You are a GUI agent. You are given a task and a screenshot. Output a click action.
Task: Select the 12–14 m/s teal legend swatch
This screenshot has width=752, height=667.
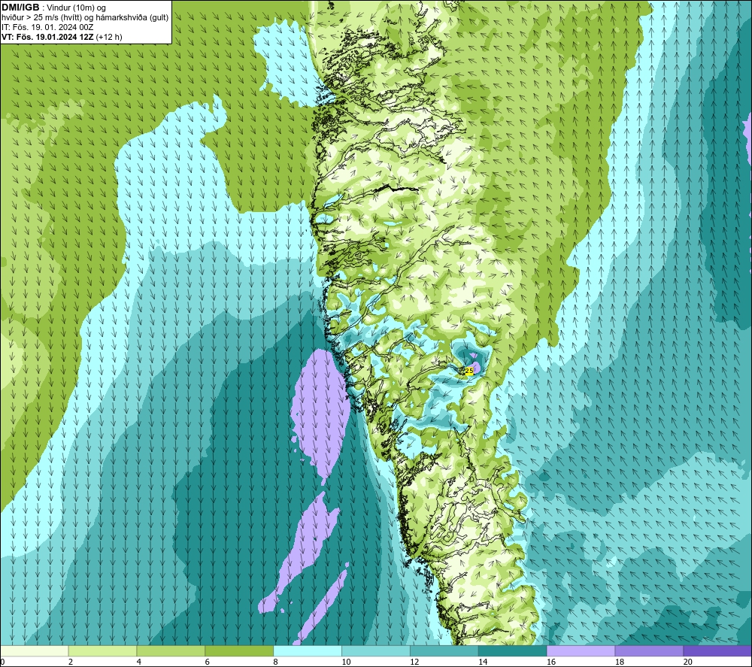tap(444, 650)
